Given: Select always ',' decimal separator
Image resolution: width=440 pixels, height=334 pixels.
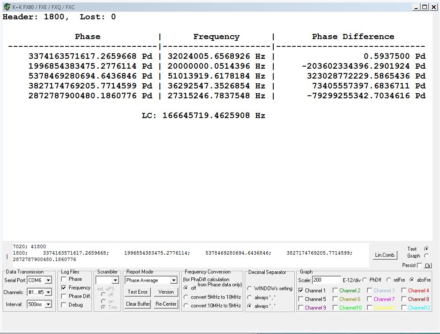Looking at the screenshot, I should pyautogui.click(x=249, y=297).
